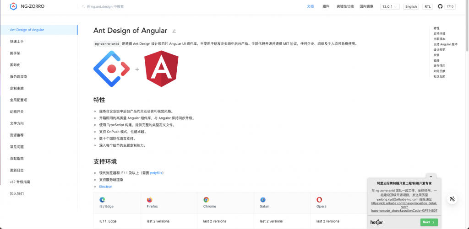469x229 pixels.
Task: Click the Opera browser icon
Action: click(x=319, y=200)
